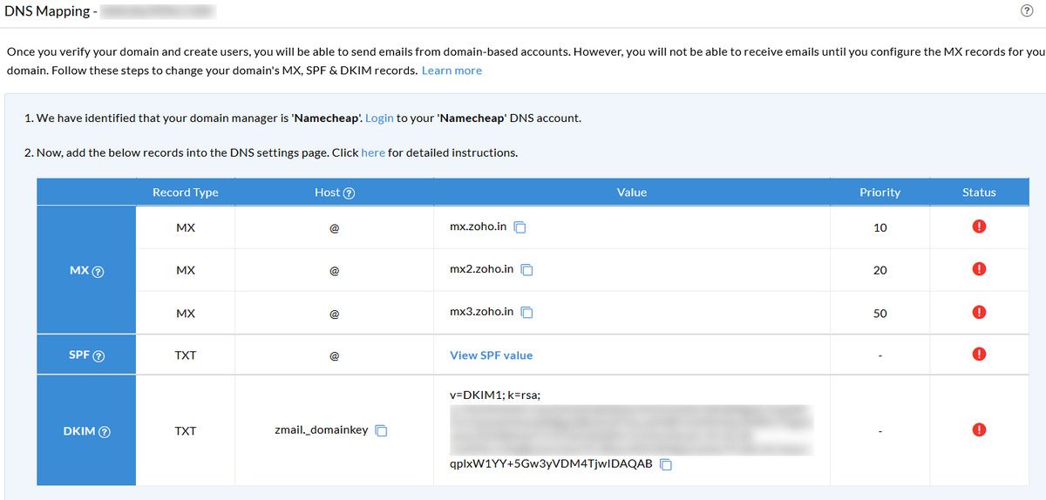Open the help icon at top right
Viewport: 1046px width, 500px height.
pyautogui.click(x=1026, y=11)
